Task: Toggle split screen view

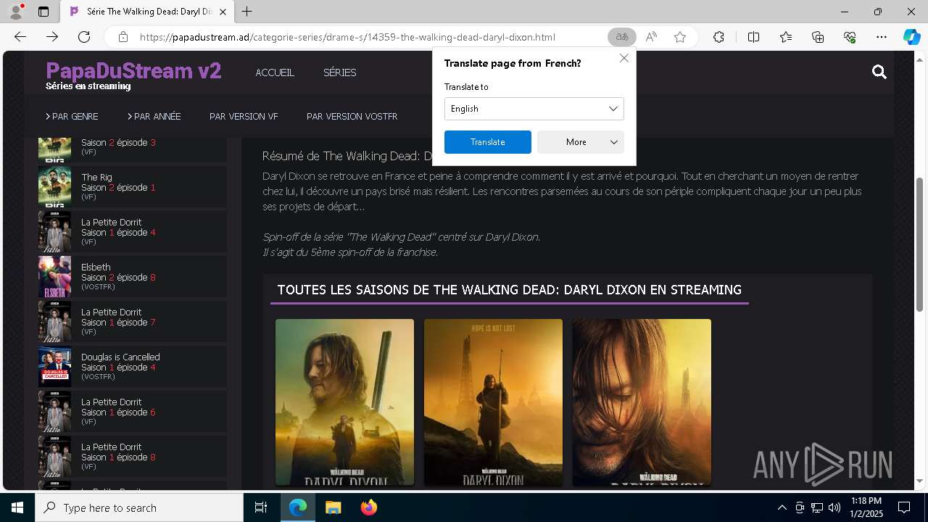Action: pyautogui.click(x=753, y=37)
